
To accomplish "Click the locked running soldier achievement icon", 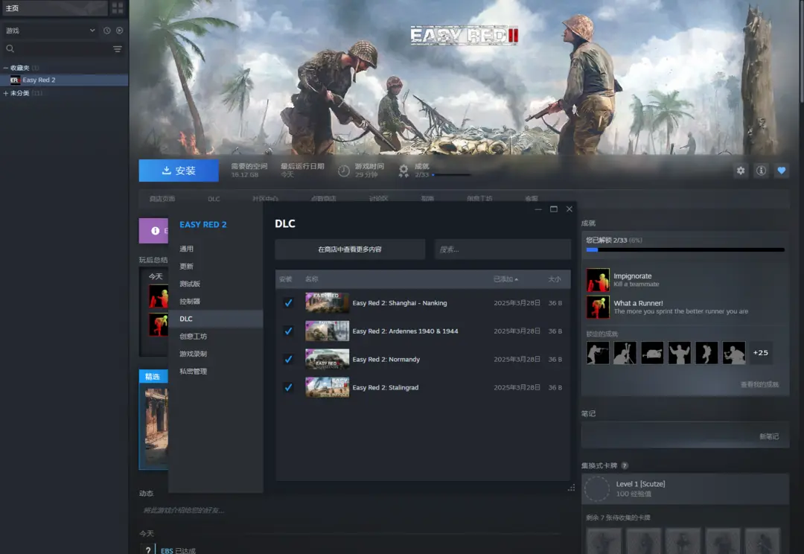I will (x=706, y=353).
